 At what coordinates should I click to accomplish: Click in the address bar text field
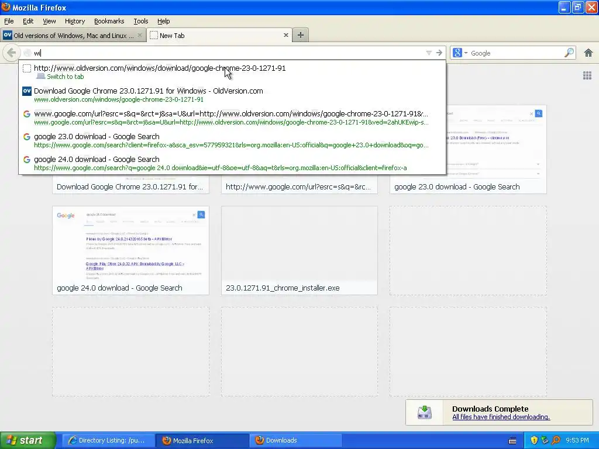229,53
